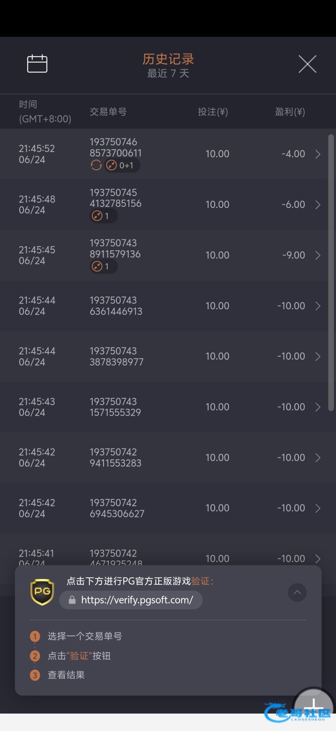The image size is (336, 731).
Task: Select transaction 1937507433878398977
Action: (x=116, y=356)
